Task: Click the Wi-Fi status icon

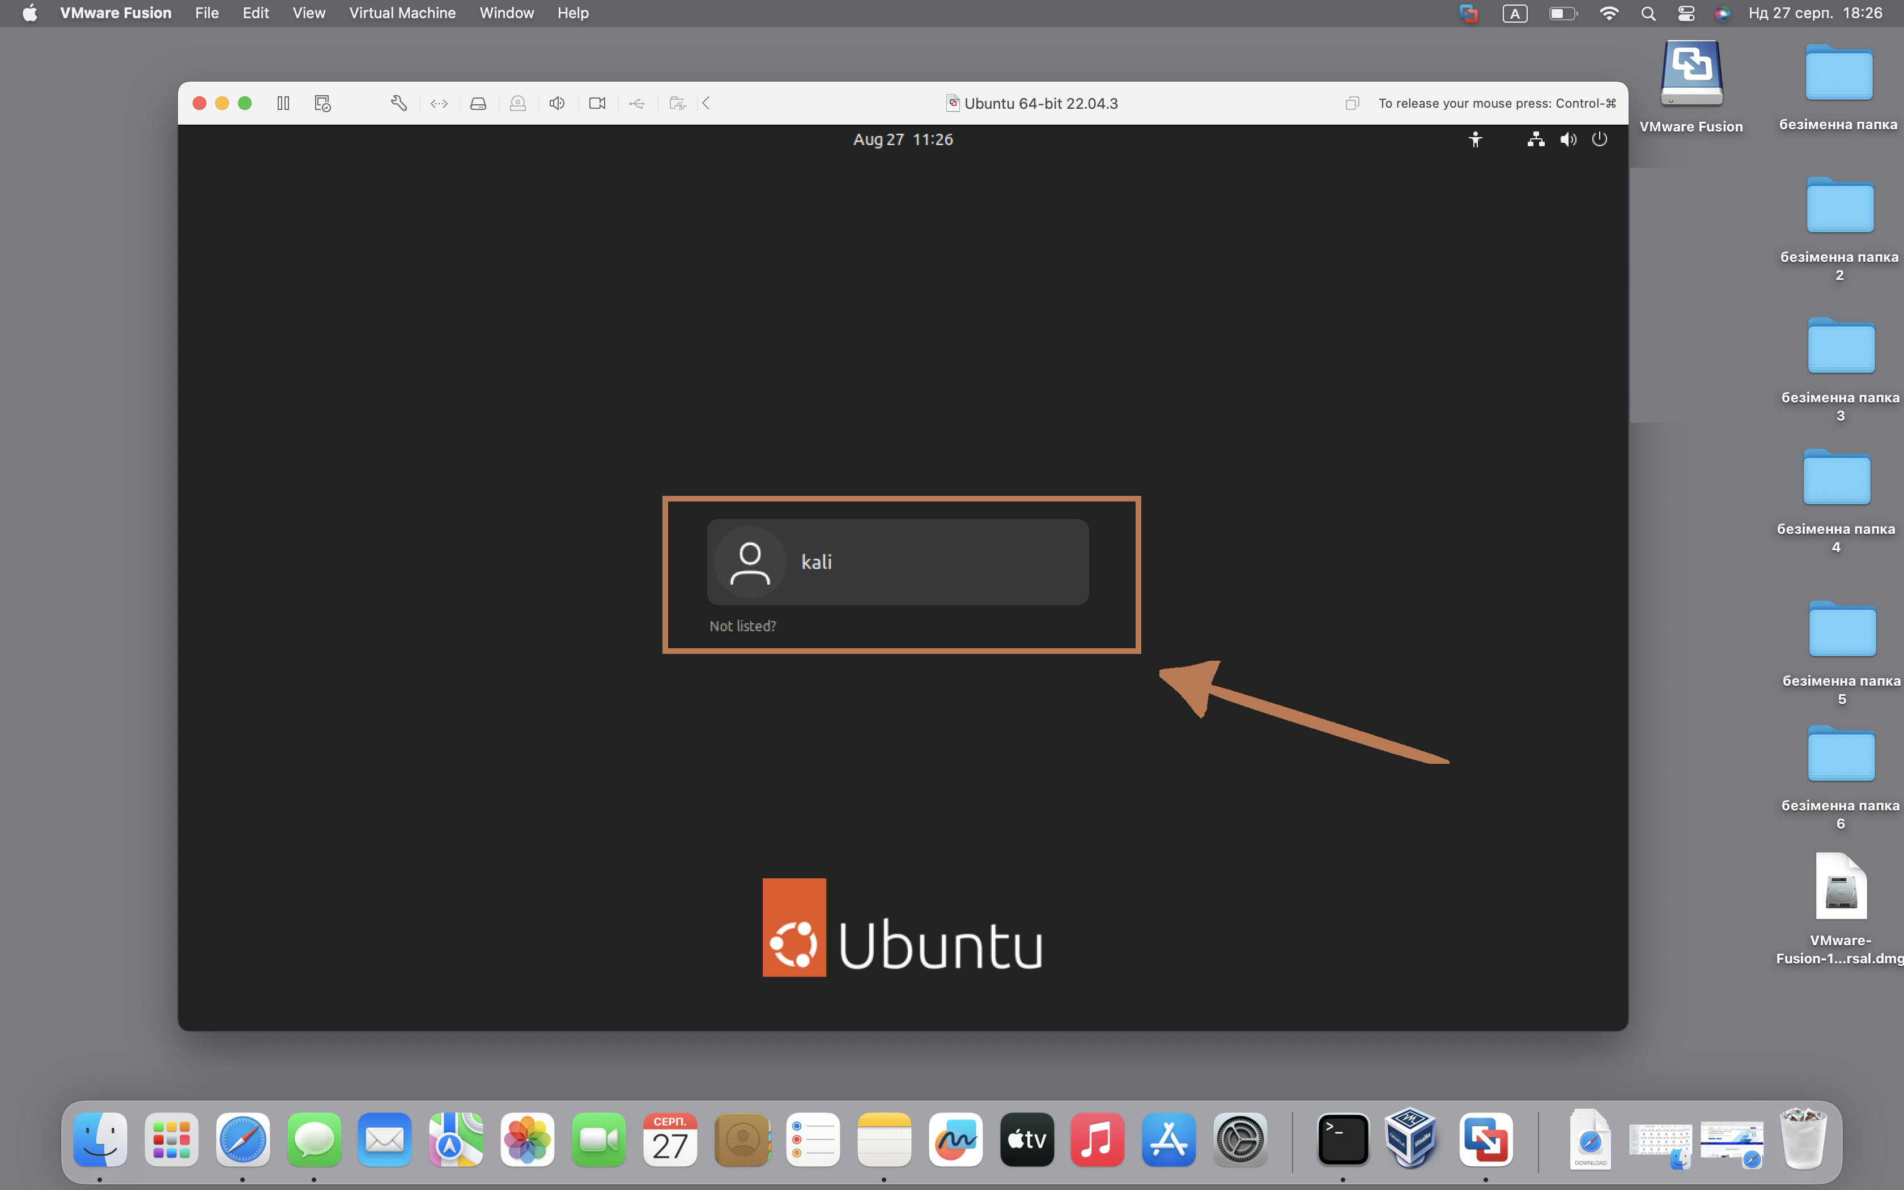Action: tap(1609, 12)
